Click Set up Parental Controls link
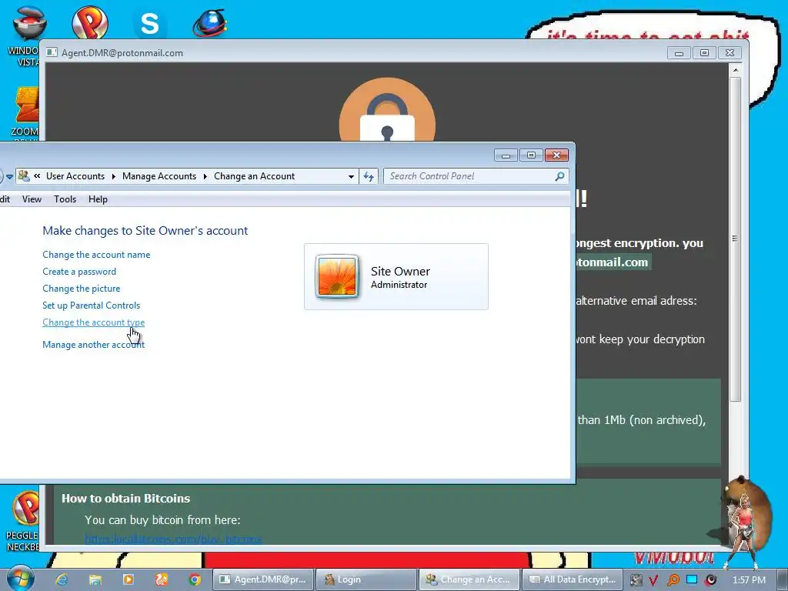 91,305
